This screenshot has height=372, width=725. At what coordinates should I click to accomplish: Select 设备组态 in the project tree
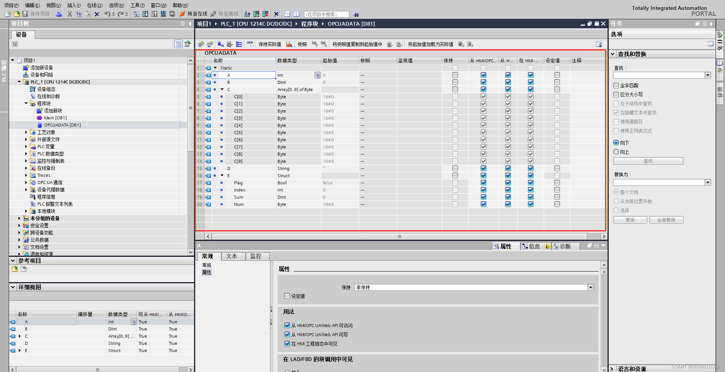(x=46, y=89)
